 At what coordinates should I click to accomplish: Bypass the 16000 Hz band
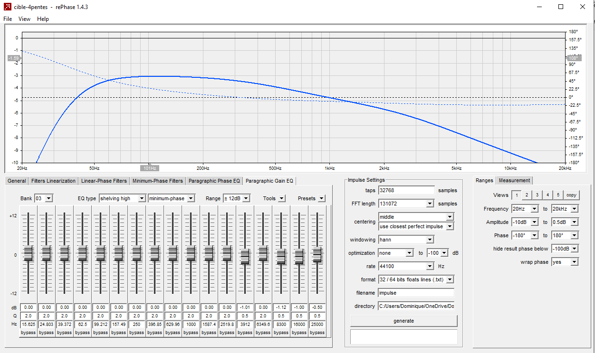click(x=299, y=333)
